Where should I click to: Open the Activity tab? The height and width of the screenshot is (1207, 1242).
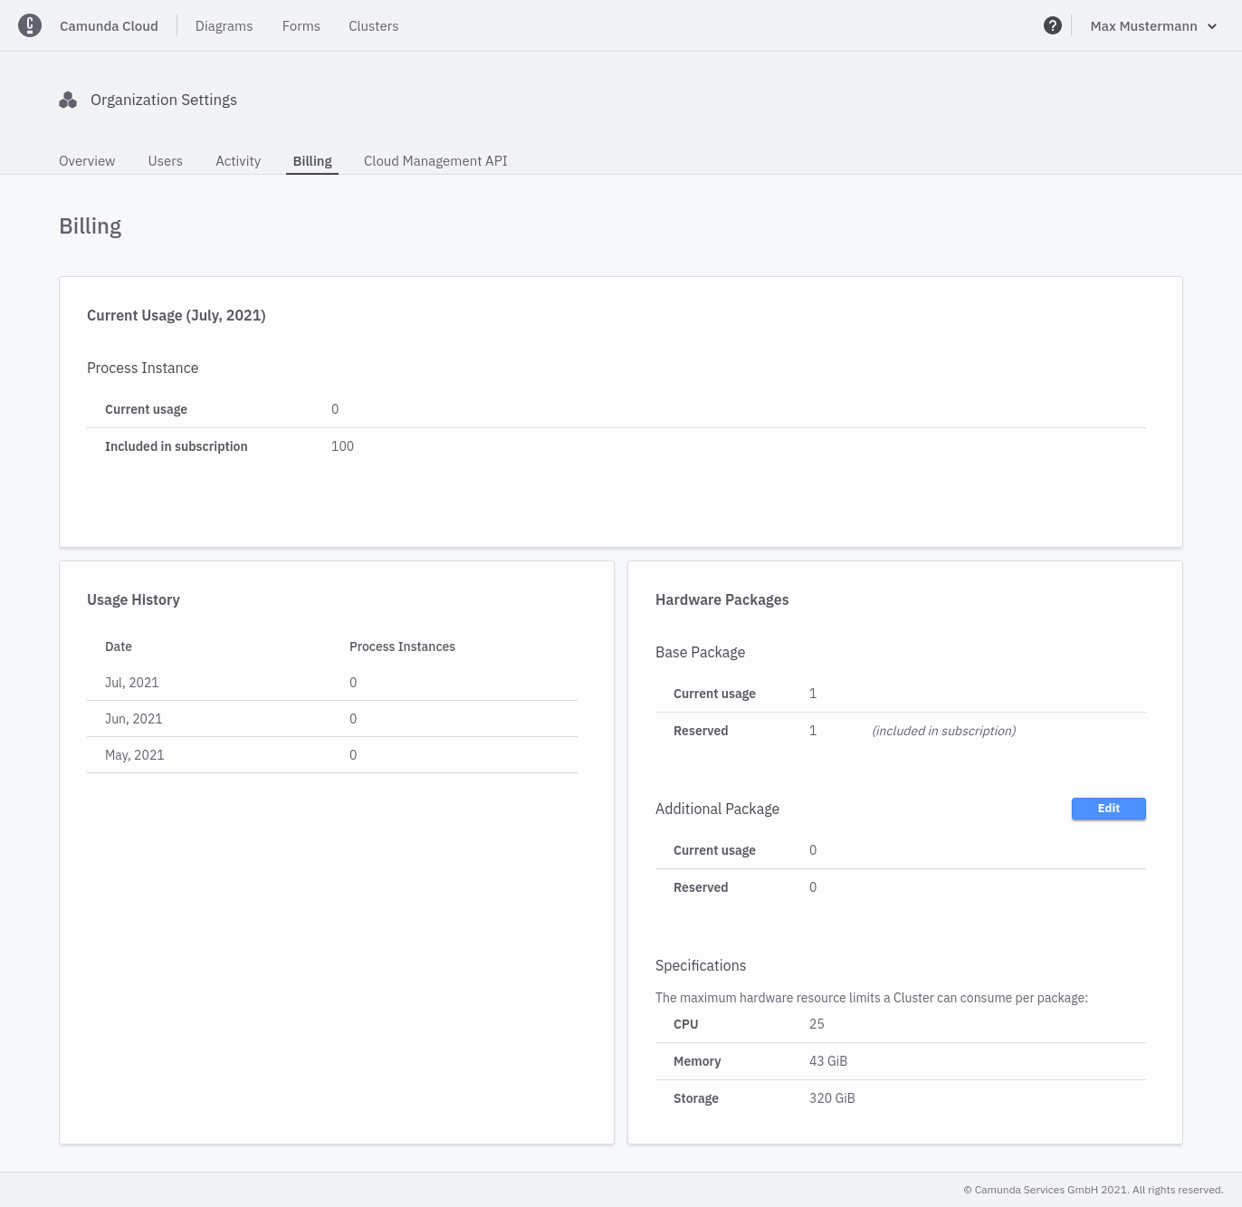tap(237, 160)
